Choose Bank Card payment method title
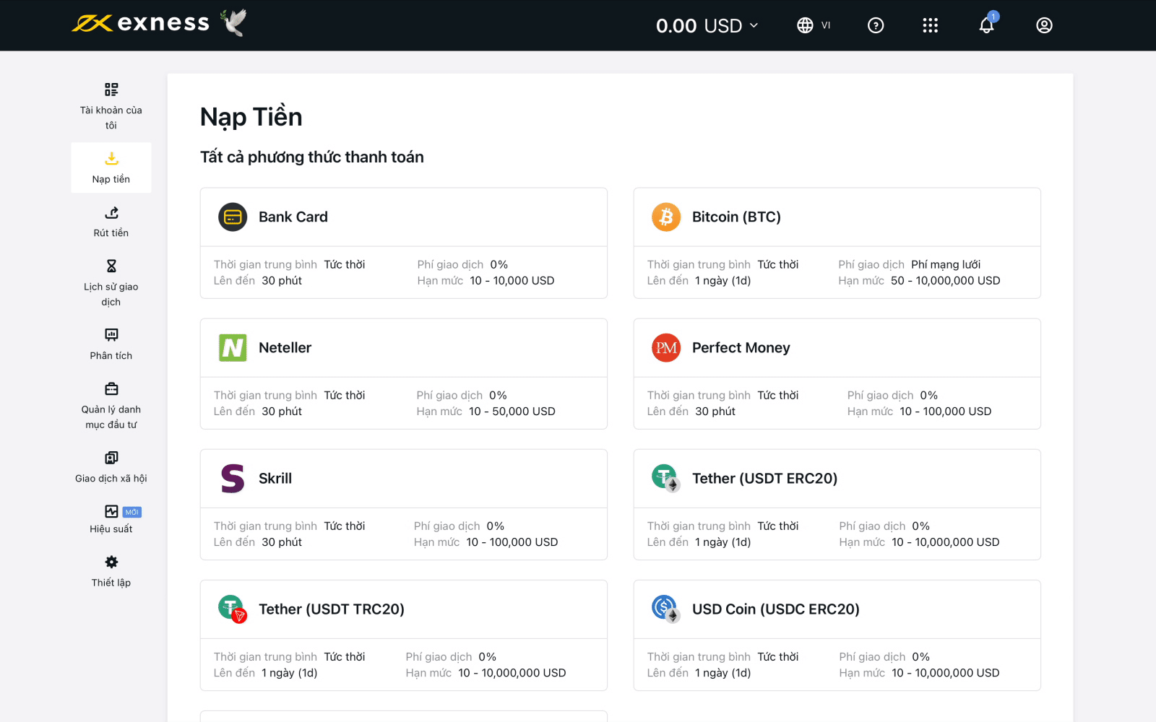The height and width of the screenshot is (722, 1156). click(x=293, y=217)
